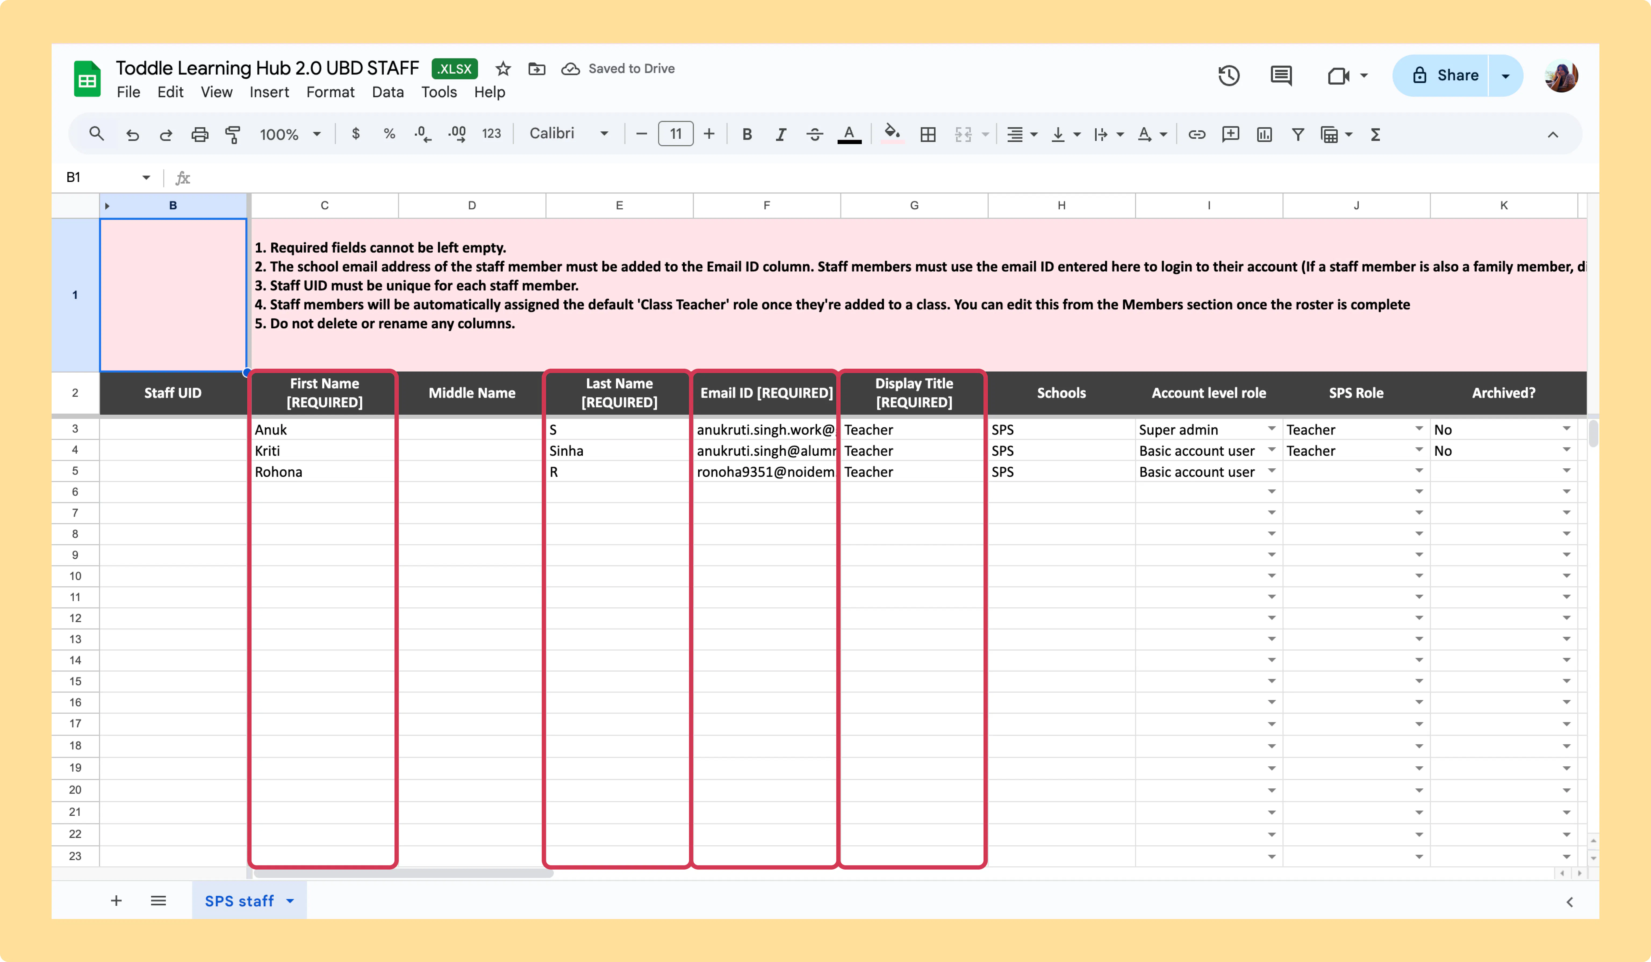1651x962 pixels.
Task: Open the text rotation dropdown
Action: click(1153, 134)
